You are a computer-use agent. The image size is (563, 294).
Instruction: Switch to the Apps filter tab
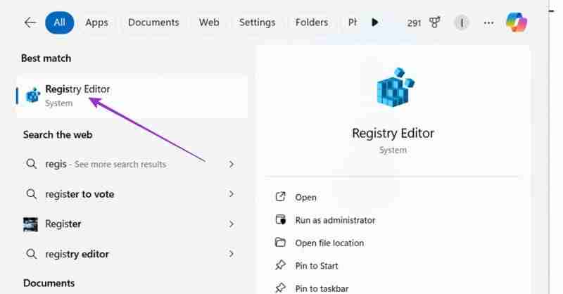coord(96,23)
